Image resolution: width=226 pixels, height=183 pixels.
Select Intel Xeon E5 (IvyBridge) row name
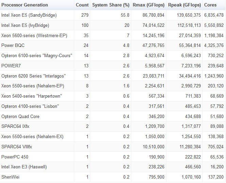(x=25, y=26)
